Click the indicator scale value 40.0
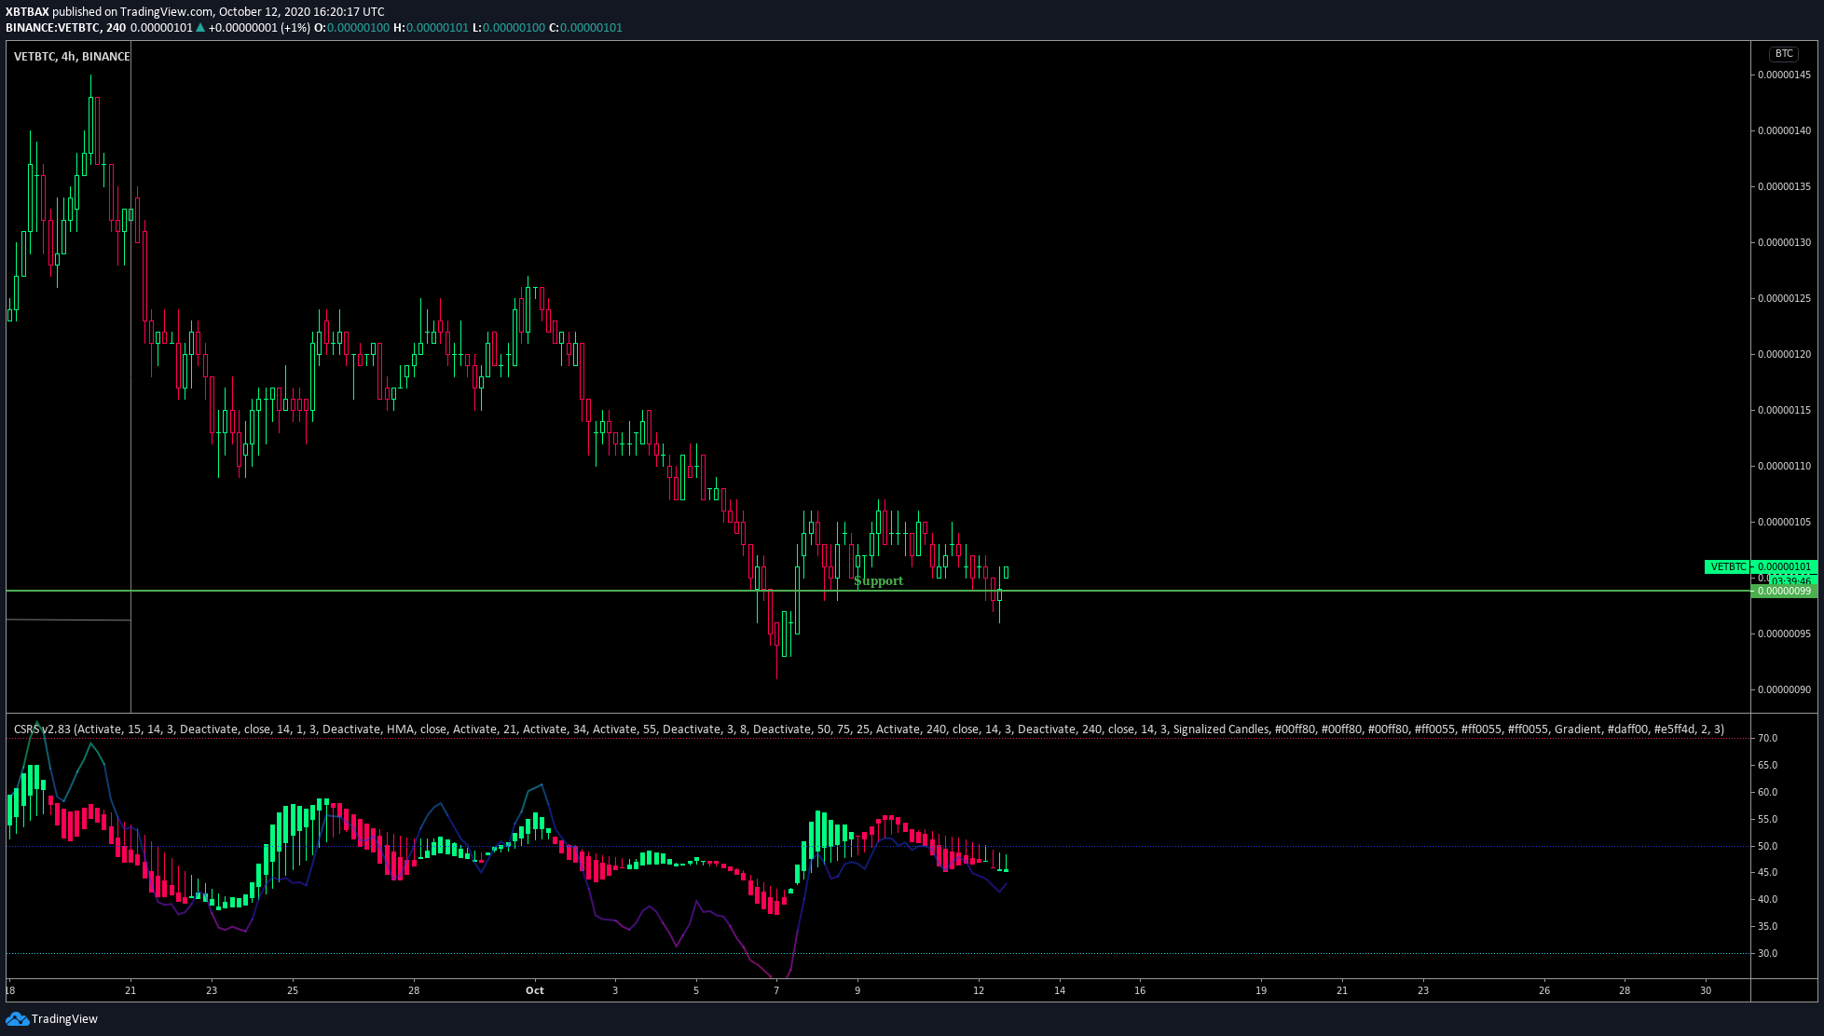Viewport: 1824px width, 1036px height. click(1767, 899)
